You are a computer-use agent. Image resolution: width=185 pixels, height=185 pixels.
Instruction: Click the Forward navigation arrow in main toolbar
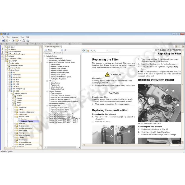(x=7, y=41)
